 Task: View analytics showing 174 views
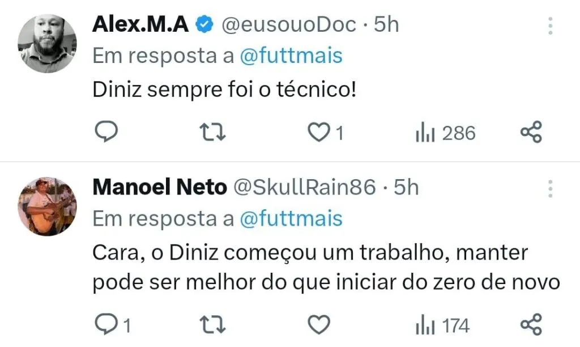pyautogui.click(x=442, y=325)
